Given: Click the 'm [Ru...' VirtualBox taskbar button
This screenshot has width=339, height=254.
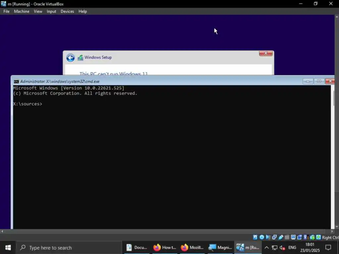Looking at the screenshot, I should pos(248,247).
